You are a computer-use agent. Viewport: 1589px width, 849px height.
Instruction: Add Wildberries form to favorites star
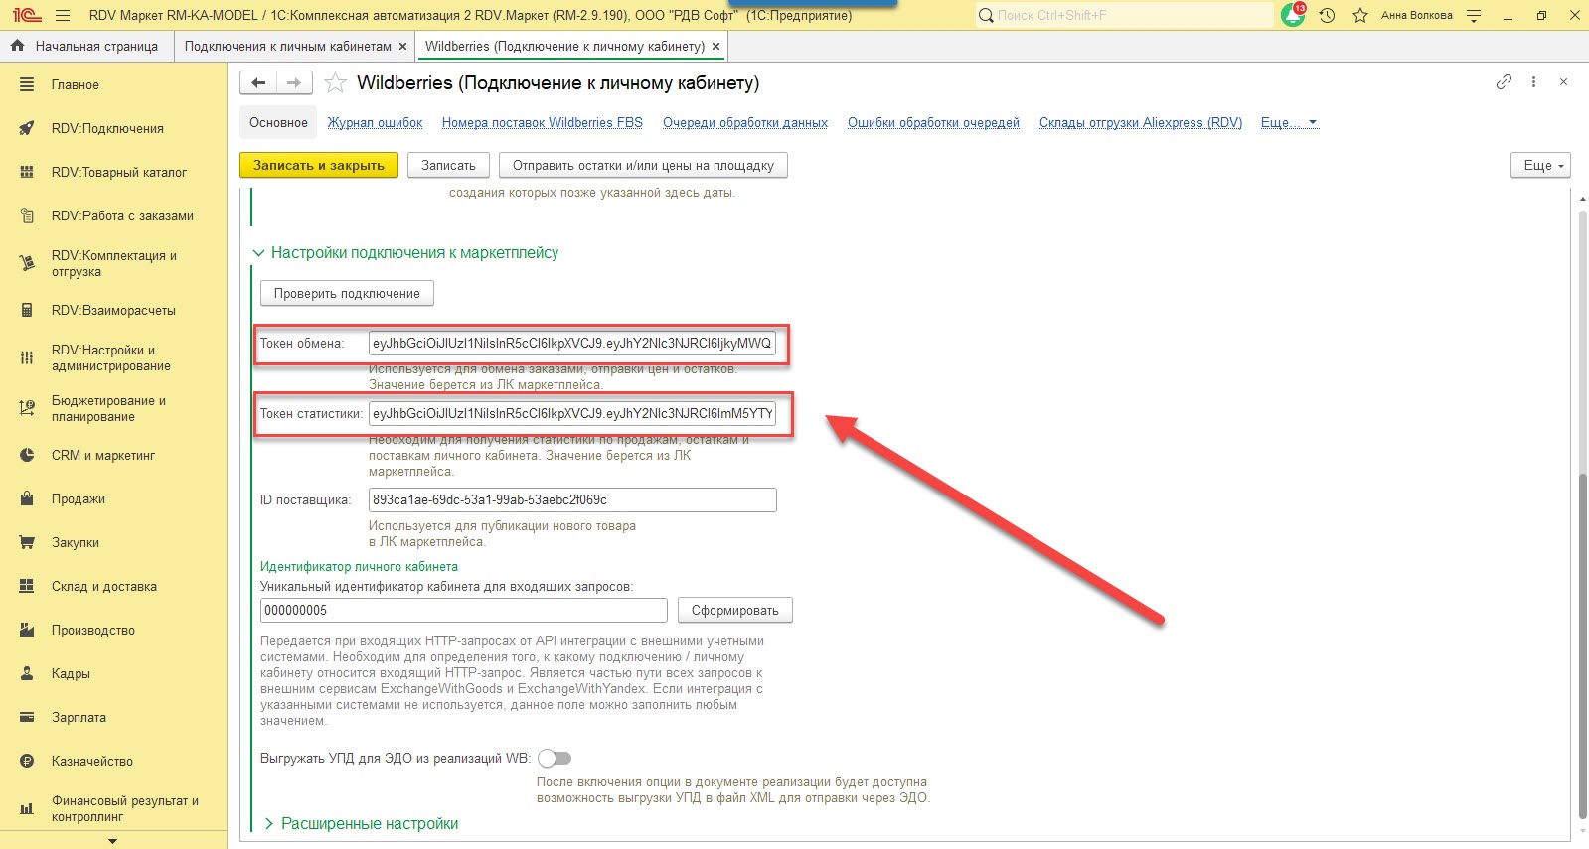[x=336, y=83]
